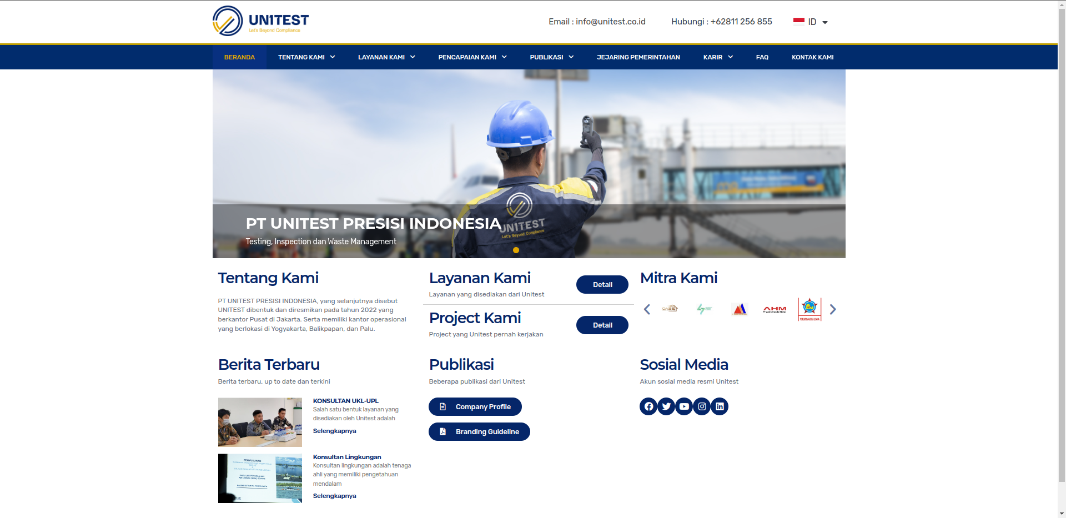Screen dimensions: 1066x518
Task: Expand the Publikasi menu
Action: pyautogui.click(x=551, y=57)
